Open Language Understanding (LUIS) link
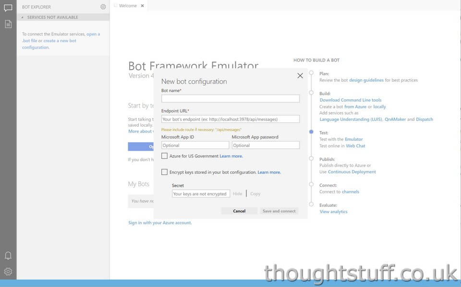Image resolution: width=461 pixels, height=287 pixels. [351, 120]
